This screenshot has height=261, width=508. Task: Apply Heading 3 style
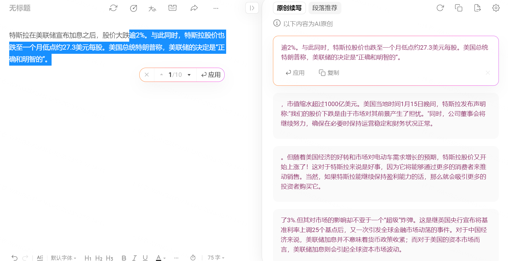pyautogui.click(x=109, y=258)
